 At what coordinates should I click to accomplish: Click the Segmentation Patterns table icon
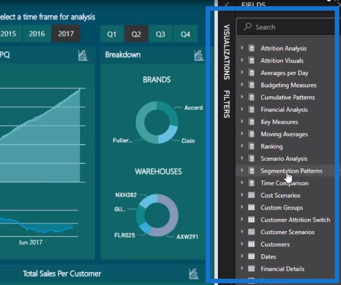[x=252, y=171]
